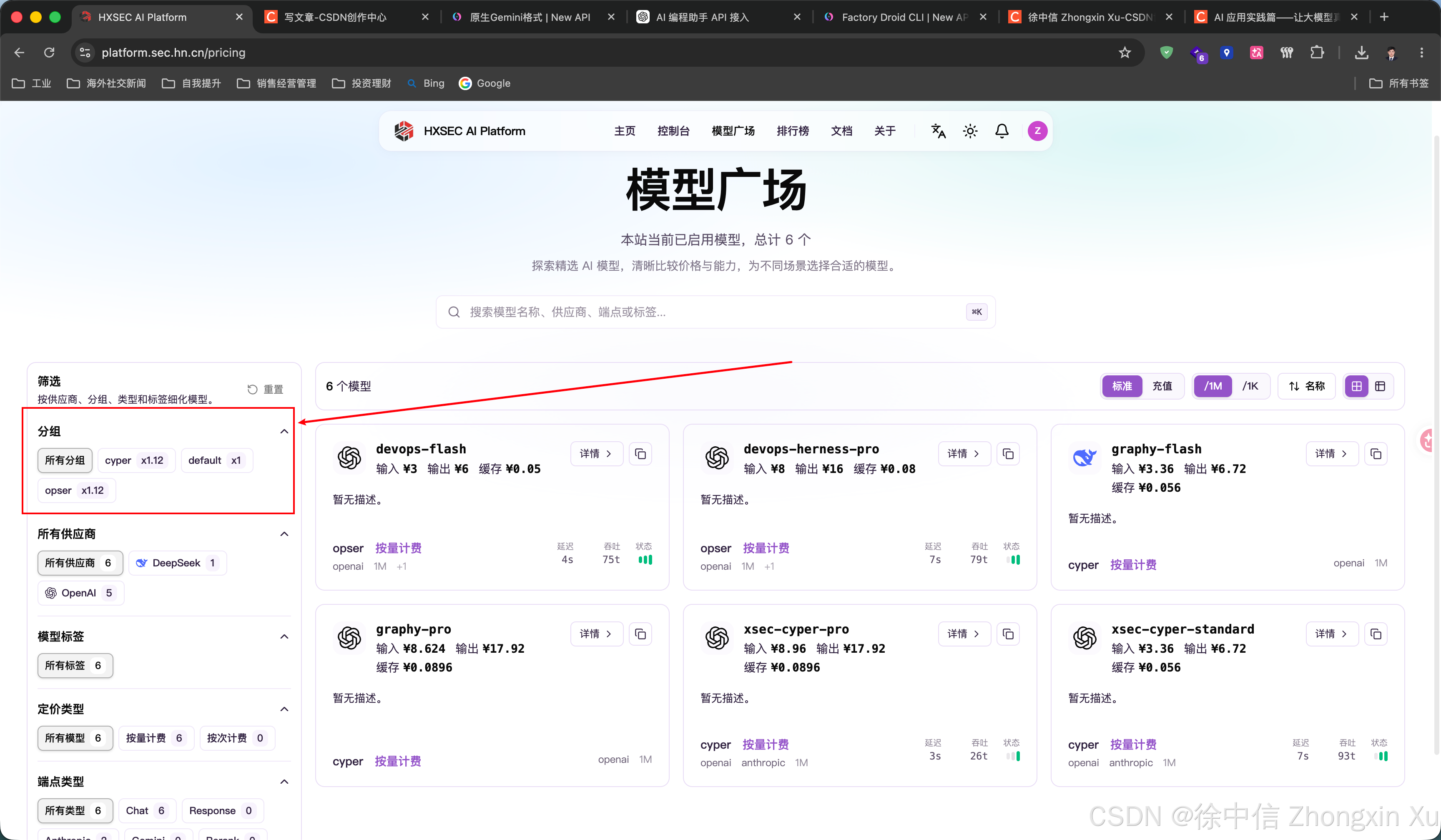Open the 关于 nav item

[885, 131]
